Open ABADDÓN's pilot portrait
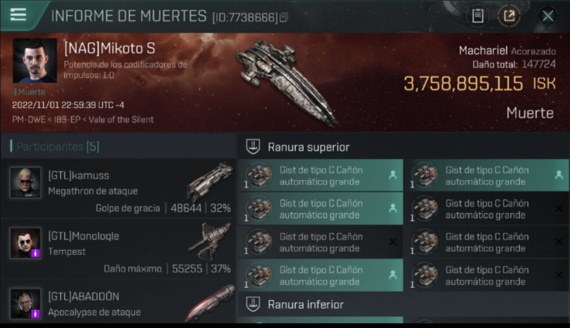The image size is (570, 328). (x=25, y=303)
